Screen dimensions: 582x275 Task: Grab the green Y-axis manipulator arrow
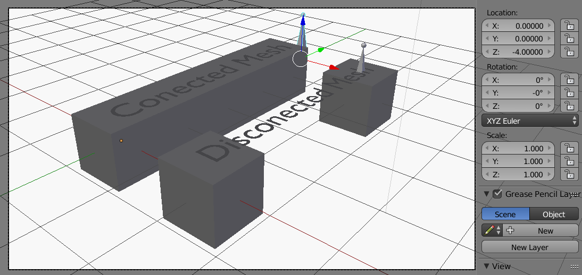coord(321,49)
